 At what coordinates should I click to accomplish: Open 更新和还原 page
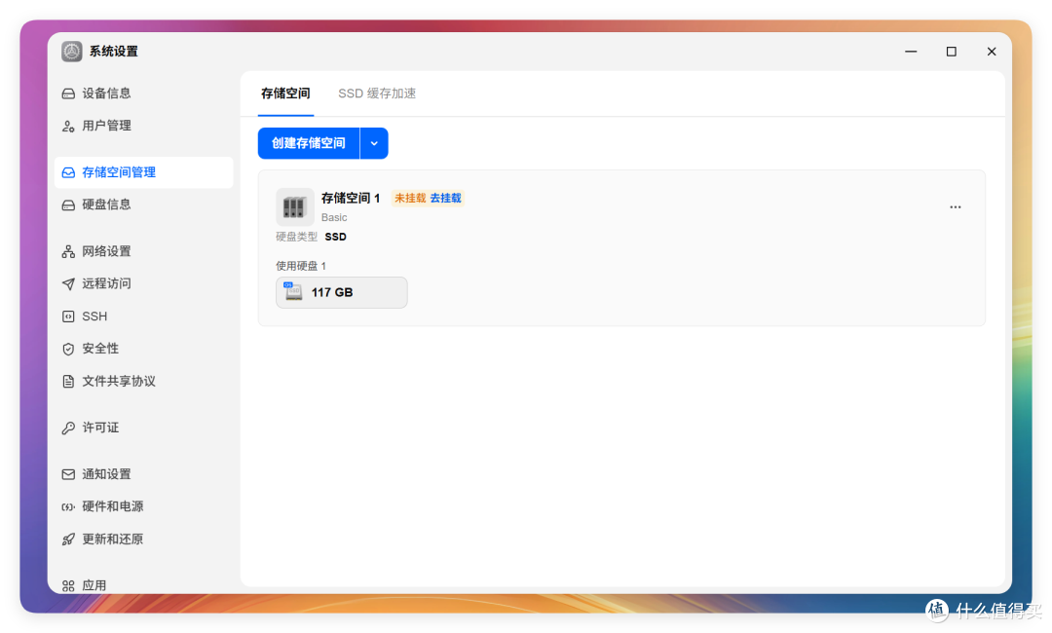coord(143,540)
